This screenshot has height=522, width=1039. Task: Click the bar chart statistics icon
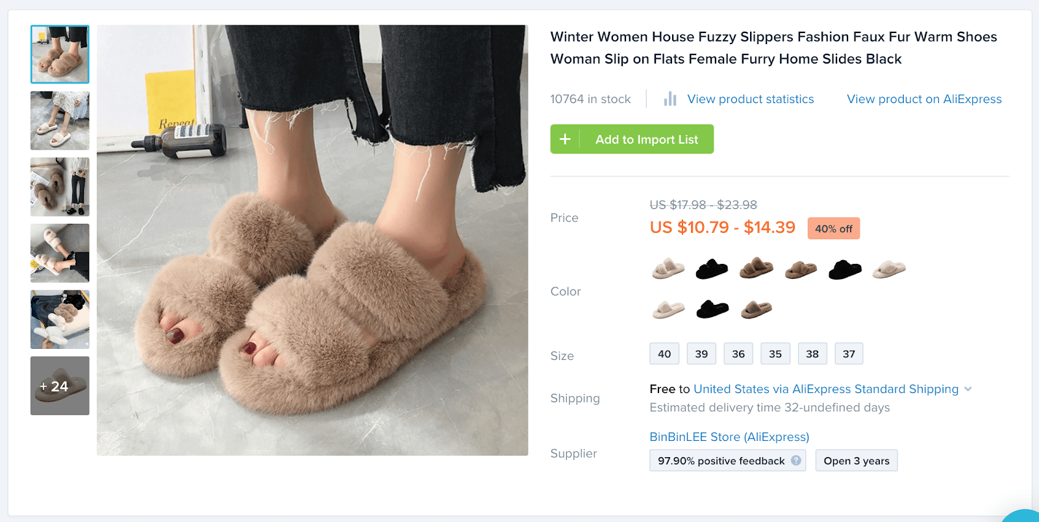[670, 99]
